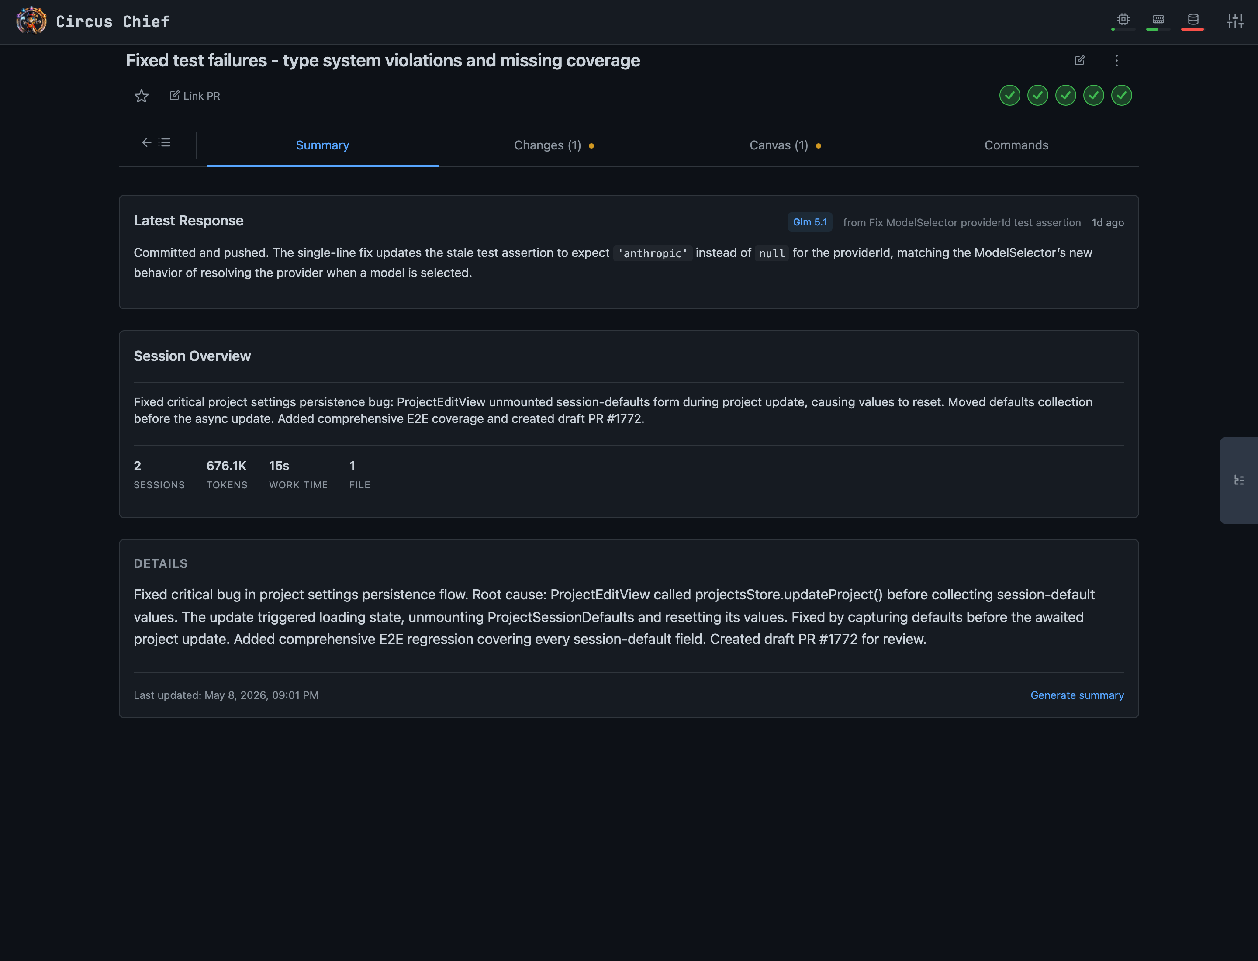Click the session title heading text
Image resolution: width=1258 pixels, height=961 pixels.
coord(383,61)
